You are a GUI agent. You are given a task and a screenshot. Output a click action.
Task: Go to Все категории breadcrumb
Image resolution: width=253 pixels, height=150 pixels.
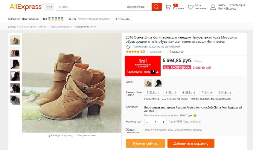click(27, 27)
